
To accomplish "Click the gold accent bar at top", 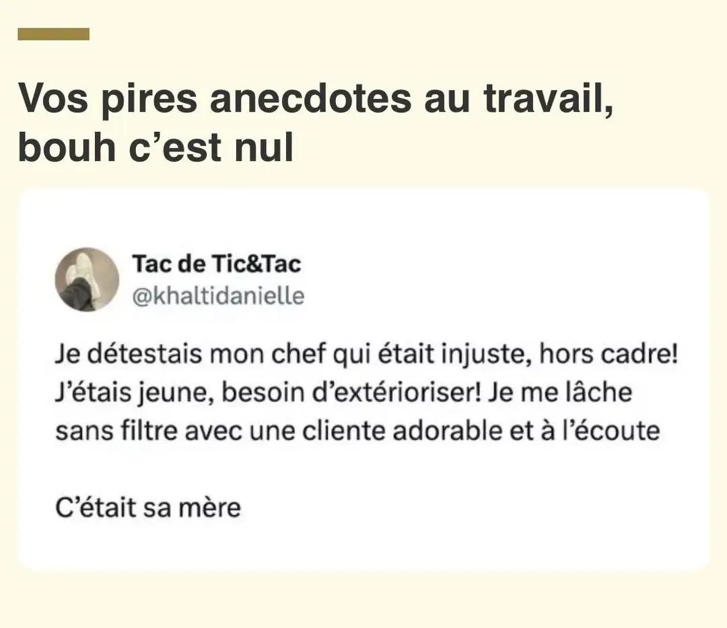I will tap(53, 34).
